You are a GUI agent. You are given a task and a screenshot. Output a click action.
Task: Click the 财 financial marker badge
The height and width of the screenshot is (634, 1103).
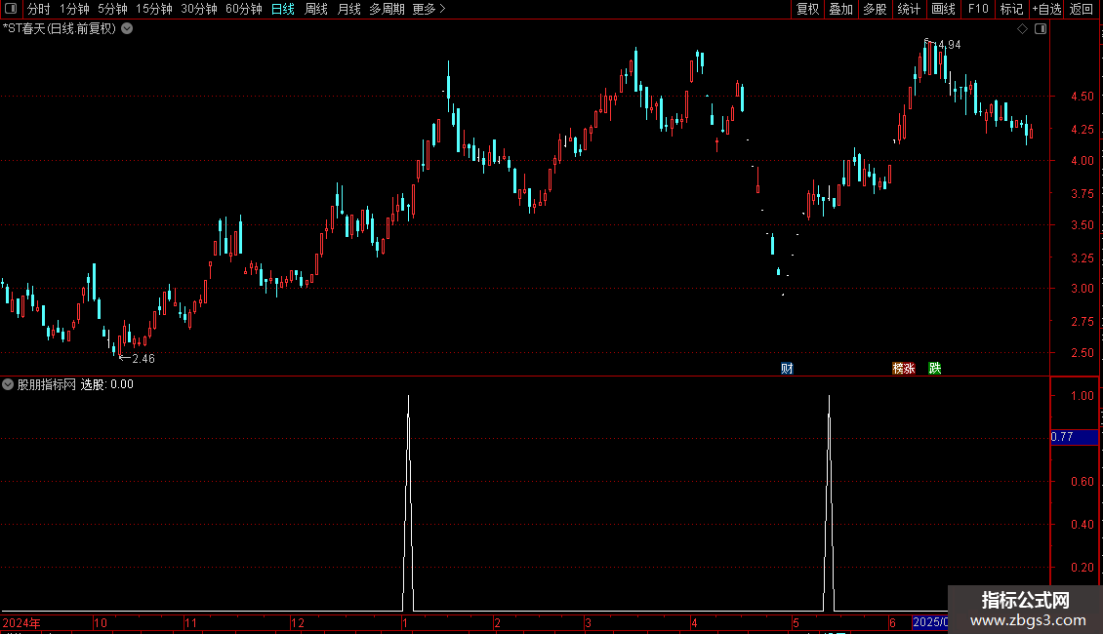(787, 369)
